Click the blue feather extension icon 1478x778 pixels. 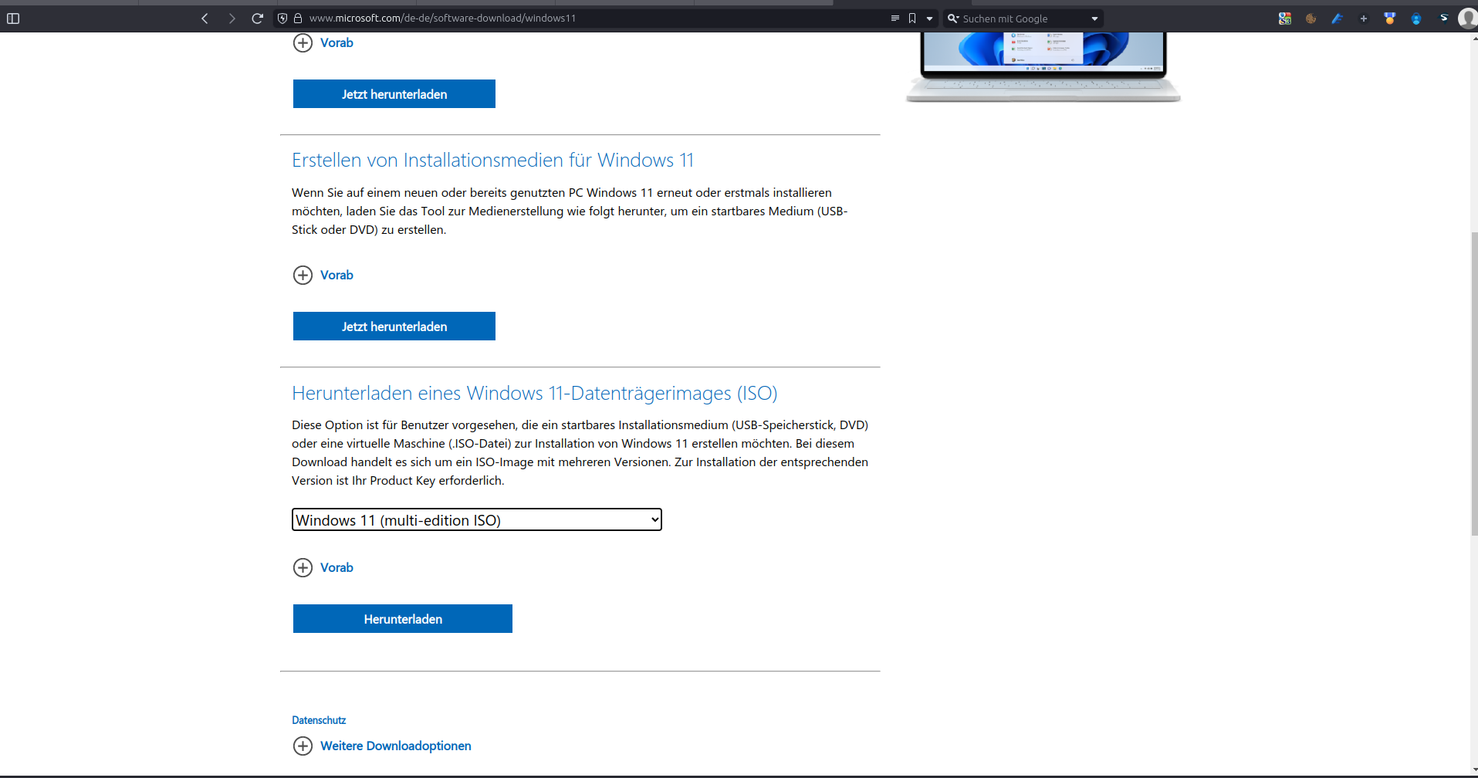pos(1338,19)
